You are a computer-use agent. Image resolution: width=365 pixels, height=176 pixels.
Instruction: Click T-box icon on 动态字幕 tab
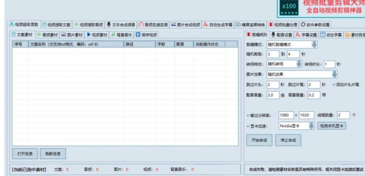(322, 35)
